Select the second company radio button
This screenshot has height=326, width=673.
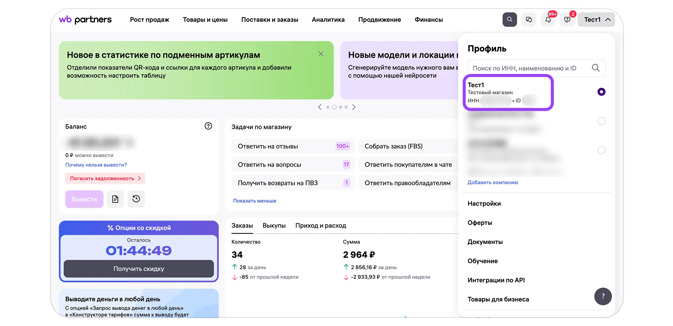coord(601,121)
